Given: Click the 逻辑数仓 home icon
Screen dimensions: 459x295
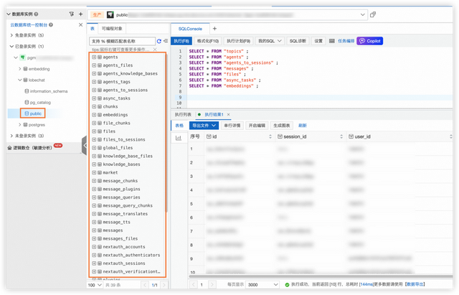Looking at the screenshot, I should pos(9,148).
